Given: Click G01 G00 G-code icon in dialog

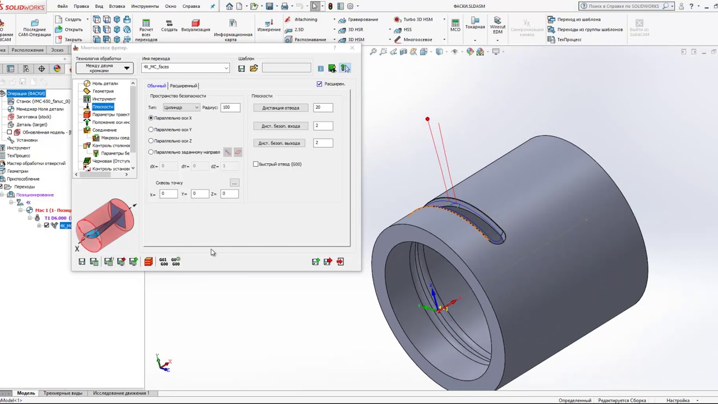Looking at the screenshot, I should click(163, 261).
